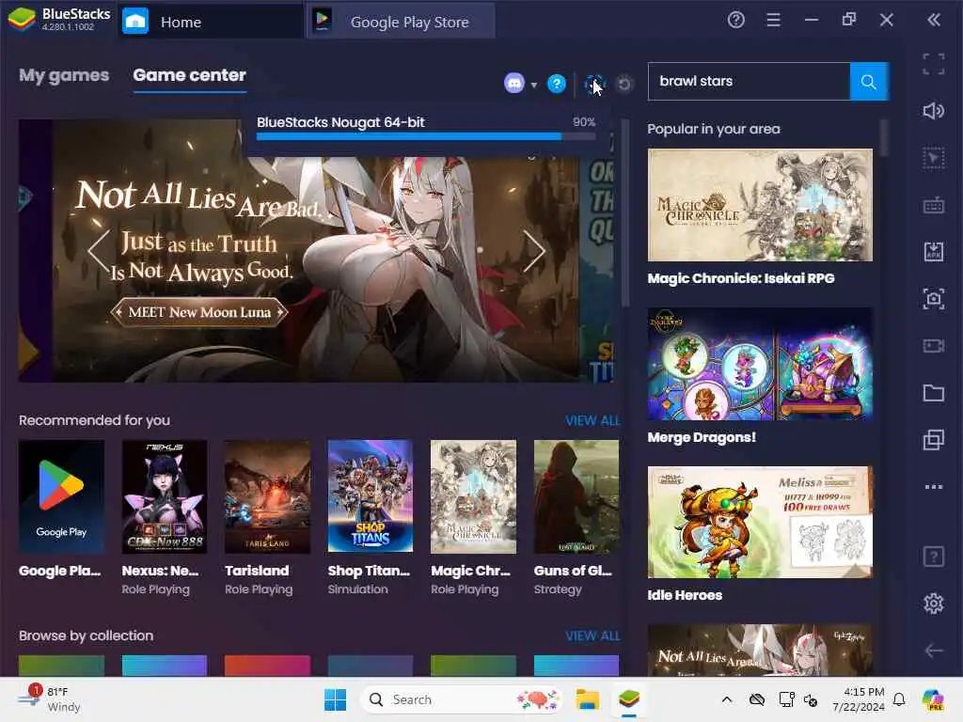This screenshot has height=722, width=963.
Task: Click the blue question mark help button
Action: pyautogui.click(x=557, y=84)
